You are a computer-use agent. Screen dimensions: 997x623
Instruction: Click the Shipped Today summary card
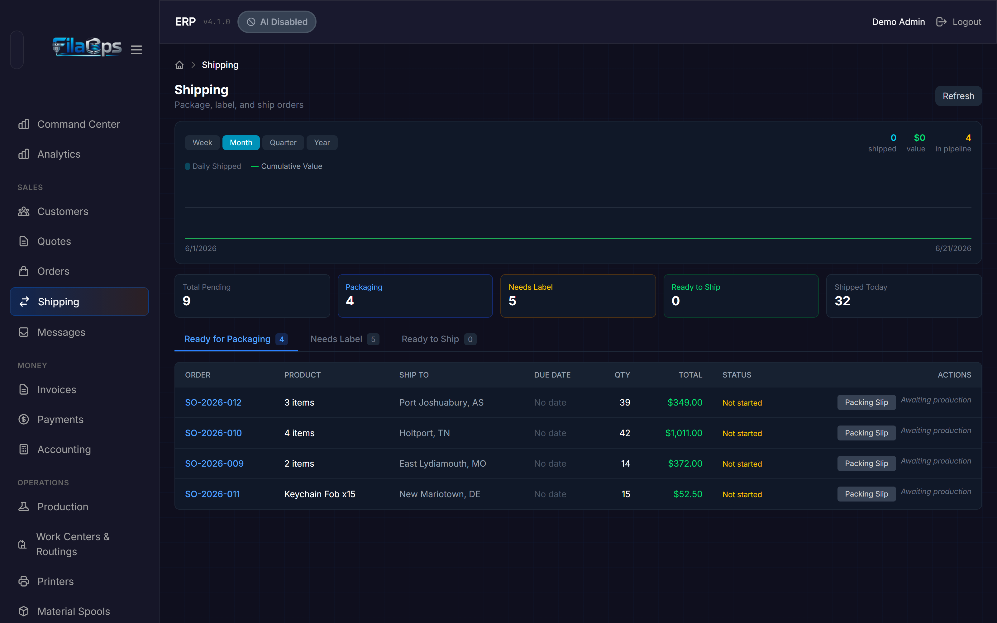904,296
